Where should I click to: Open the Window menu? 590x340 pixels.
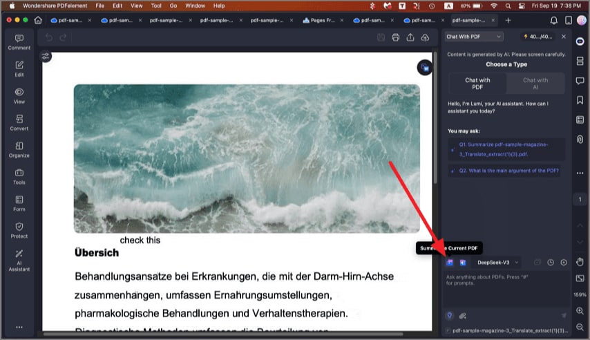(195, 6)
